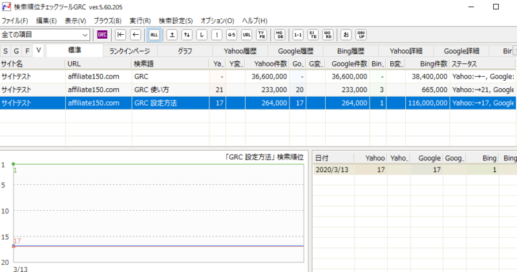Click the 4-5 toolbar icon
The height and width of the screenshot is (272, 517).
click(231, 35)
